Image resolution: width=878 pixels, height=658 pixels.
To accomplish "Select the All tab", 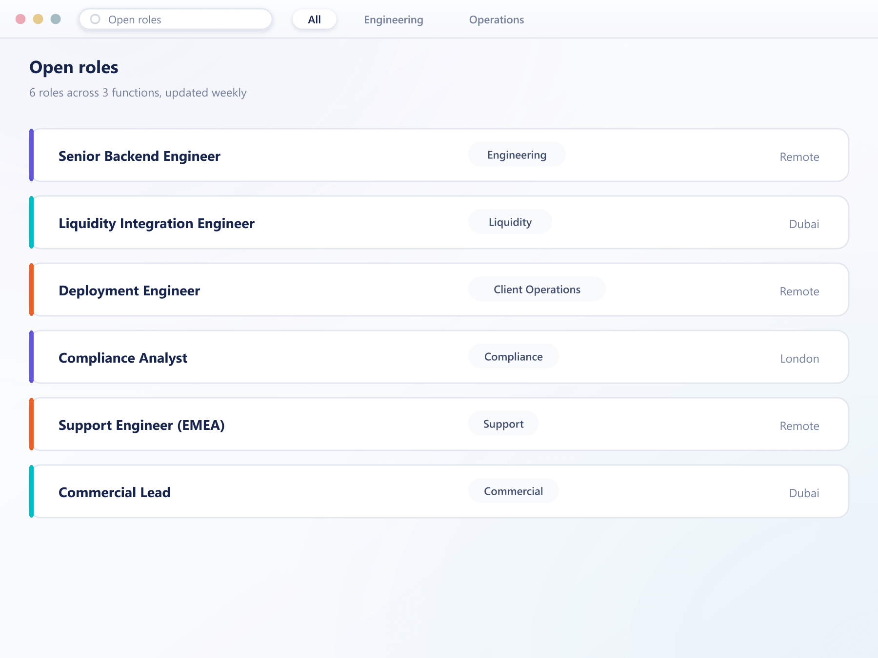I will coord(315,19).
